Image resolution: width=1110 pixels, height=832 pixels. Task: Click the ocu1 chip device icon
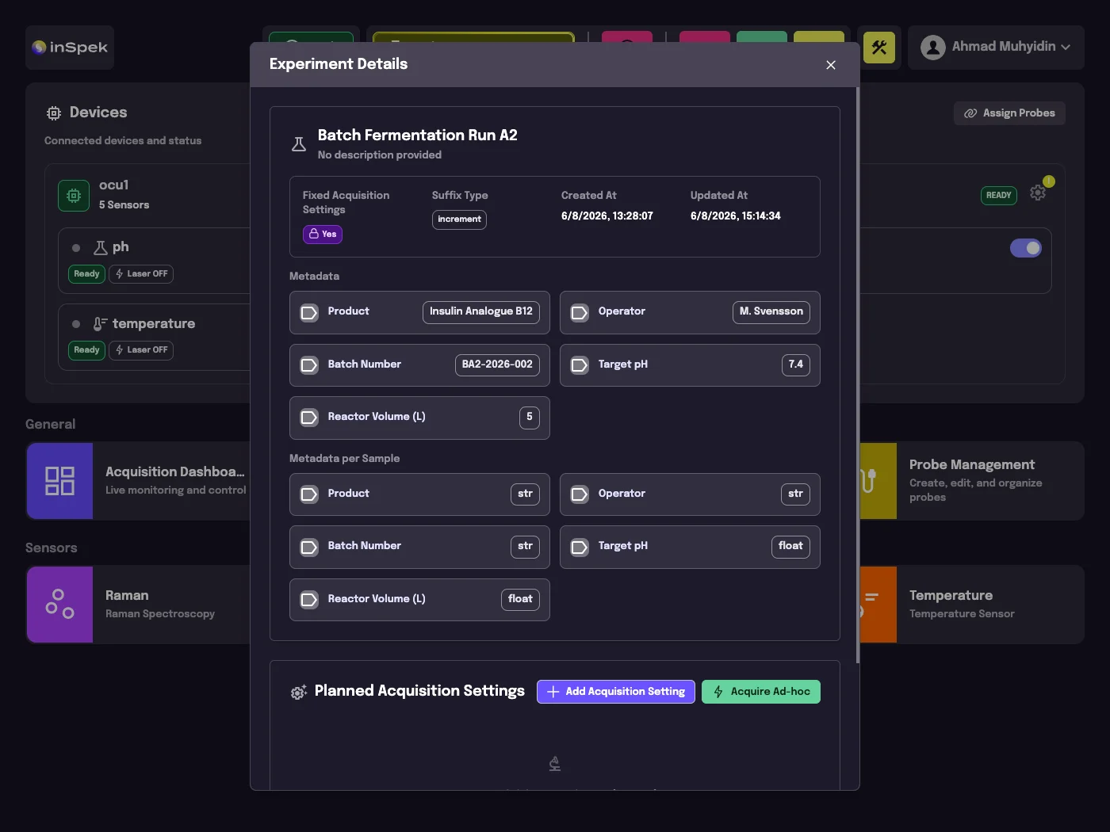coord(74,196)
